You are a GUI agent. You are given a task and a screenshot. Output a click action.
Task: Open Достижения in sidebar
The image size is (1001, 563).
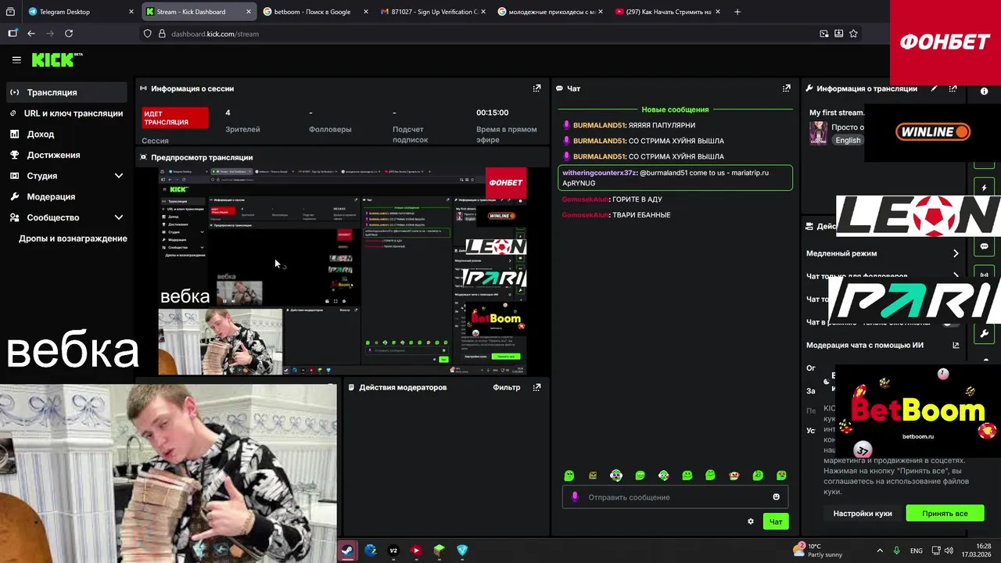(66, 155)
